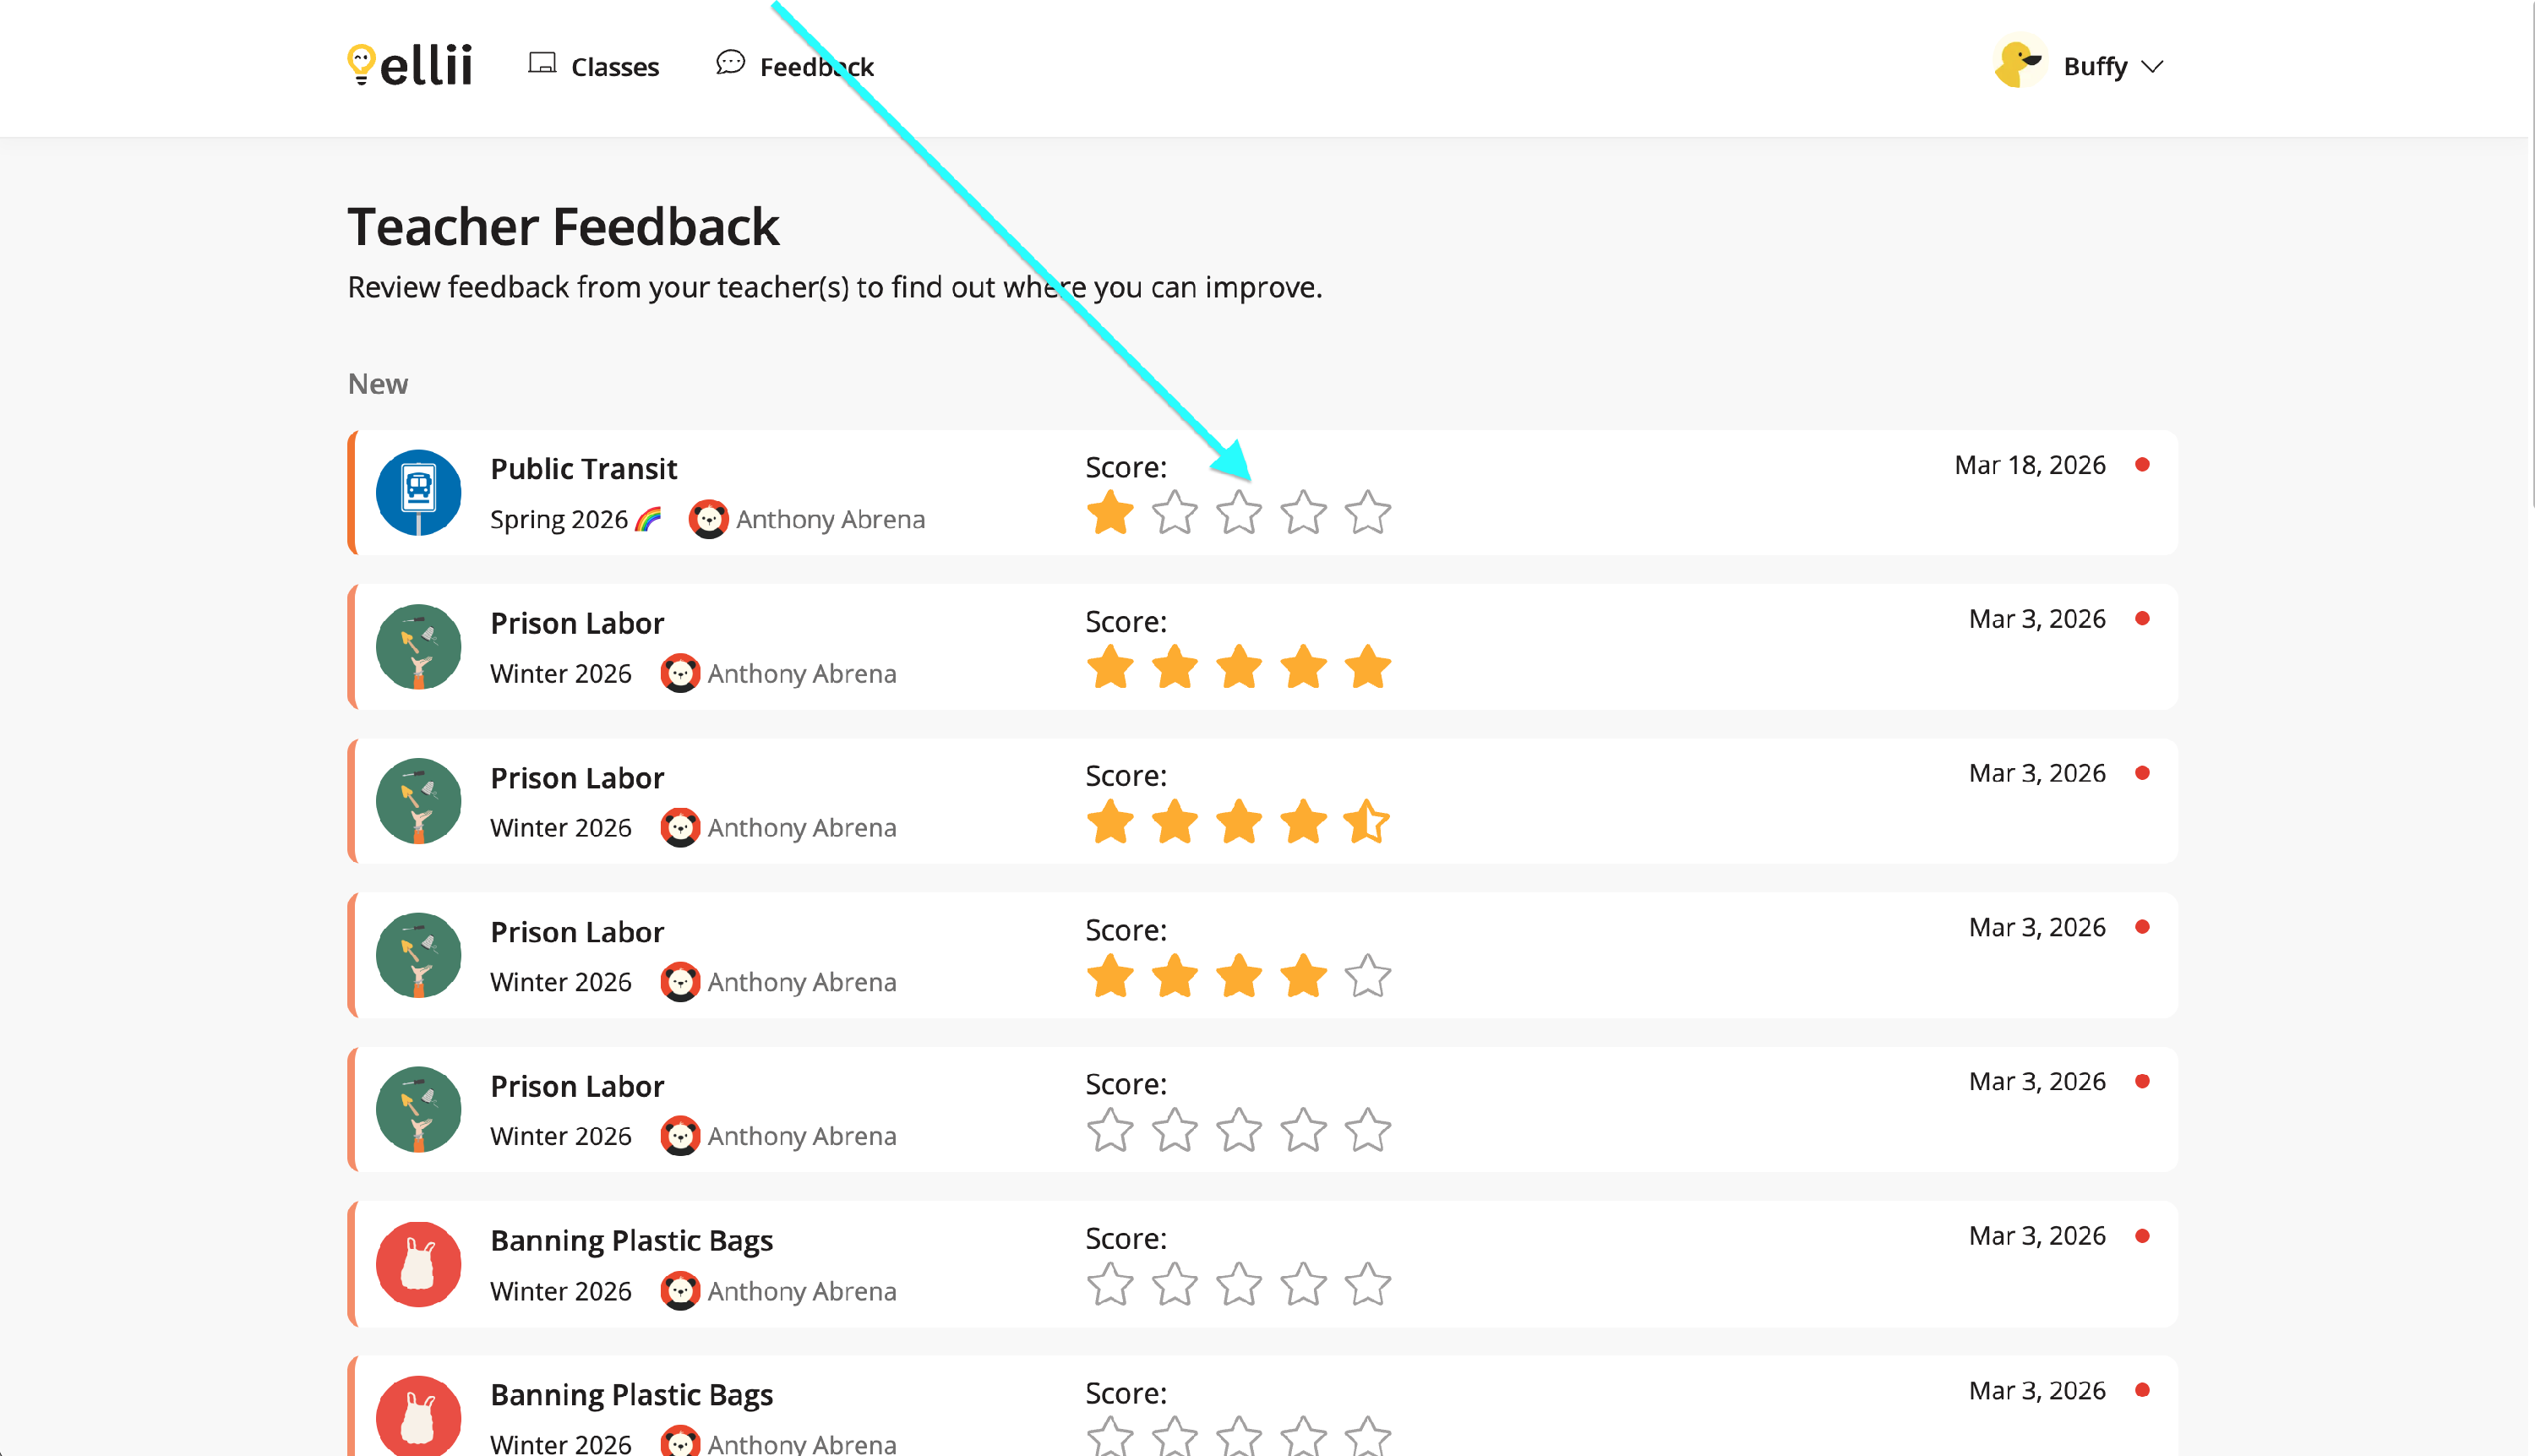The image size is (2535, 1456).
Task: Expand the Buffy account dropdown chevron
Action: pos(2153,67)
